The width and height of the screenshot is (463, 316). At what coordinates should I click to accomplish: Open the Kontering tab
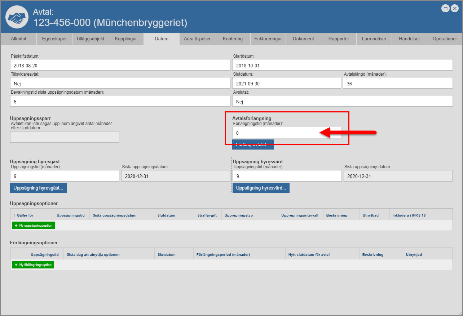tap(233, 39)
